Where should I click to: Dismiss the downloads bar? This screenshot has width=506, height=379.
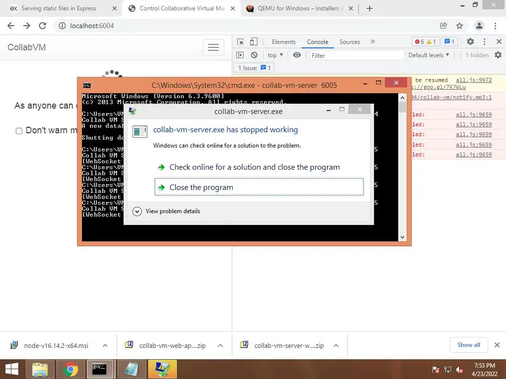pos(497,345)
